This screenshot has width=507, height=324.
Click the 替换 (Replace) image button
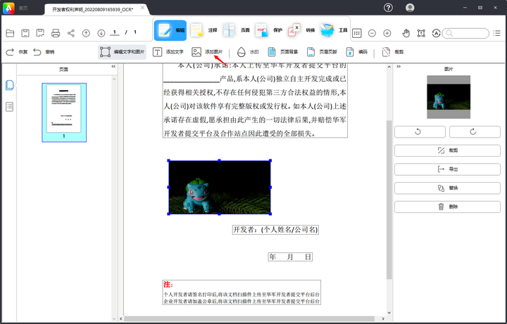tap(447, 188)
